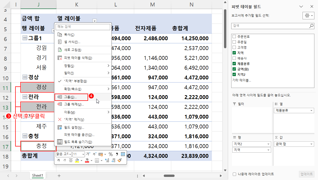Toggle bold formatting in the mini toolbar
The width and height of the screenshot is (318, 180).
coord(58,160)
